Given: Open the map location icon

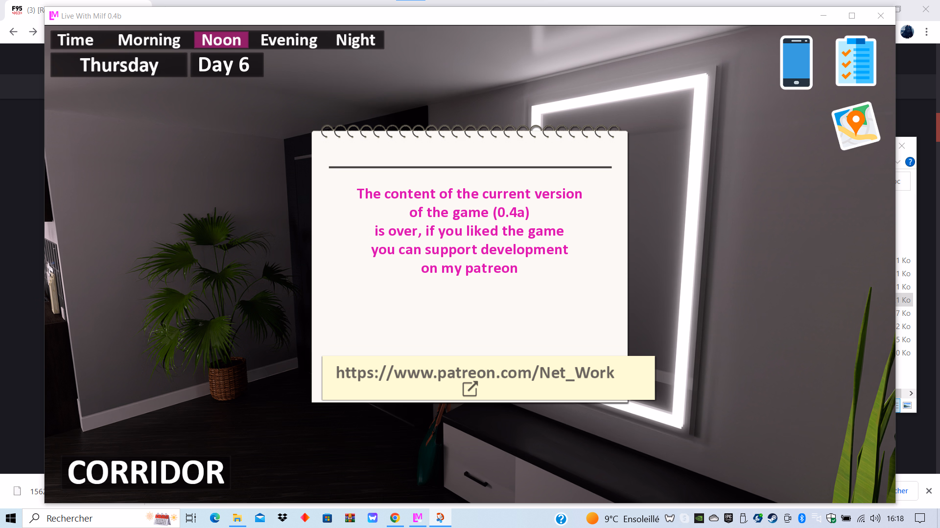Looking at the screenshot, I should click(x=856, y=126).
